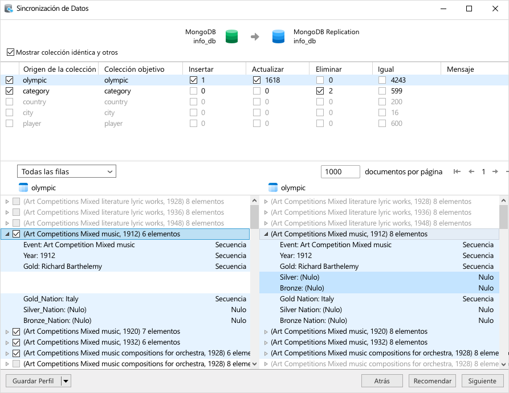Image resolution: width=509 pixels, height=393 pixels.
Task: Uncheck the category collection row checkbox
Action: tap(9, 91)
